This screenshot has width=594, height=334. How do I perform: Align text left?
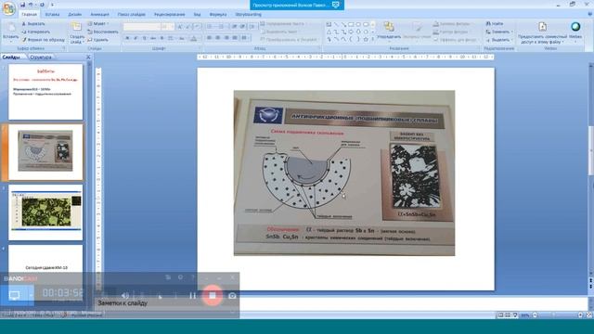tap(210, 38)
